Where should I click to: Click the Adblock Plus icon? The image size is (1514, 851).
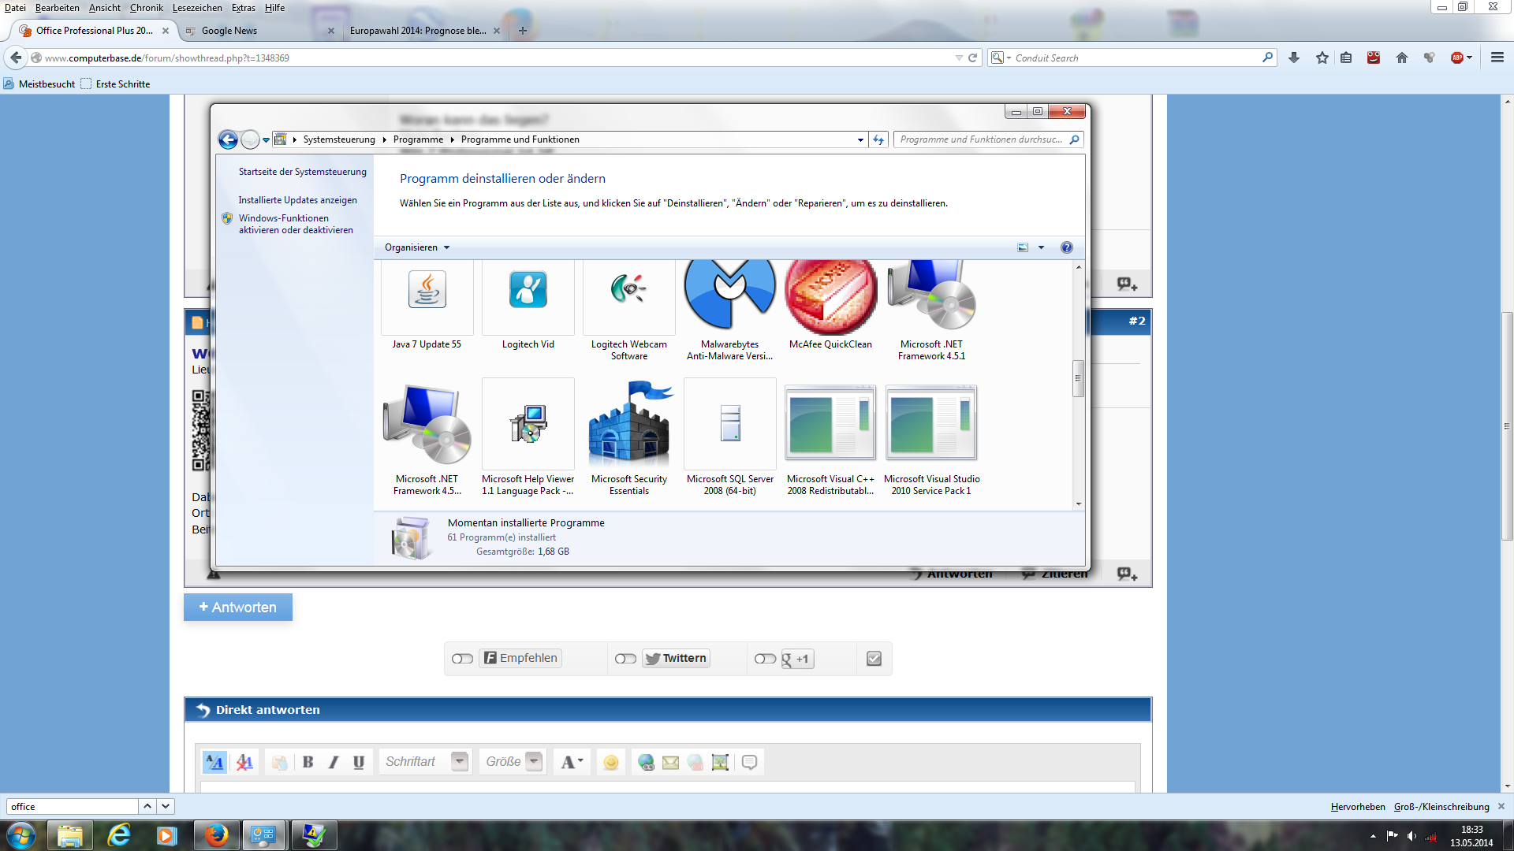1457,58
